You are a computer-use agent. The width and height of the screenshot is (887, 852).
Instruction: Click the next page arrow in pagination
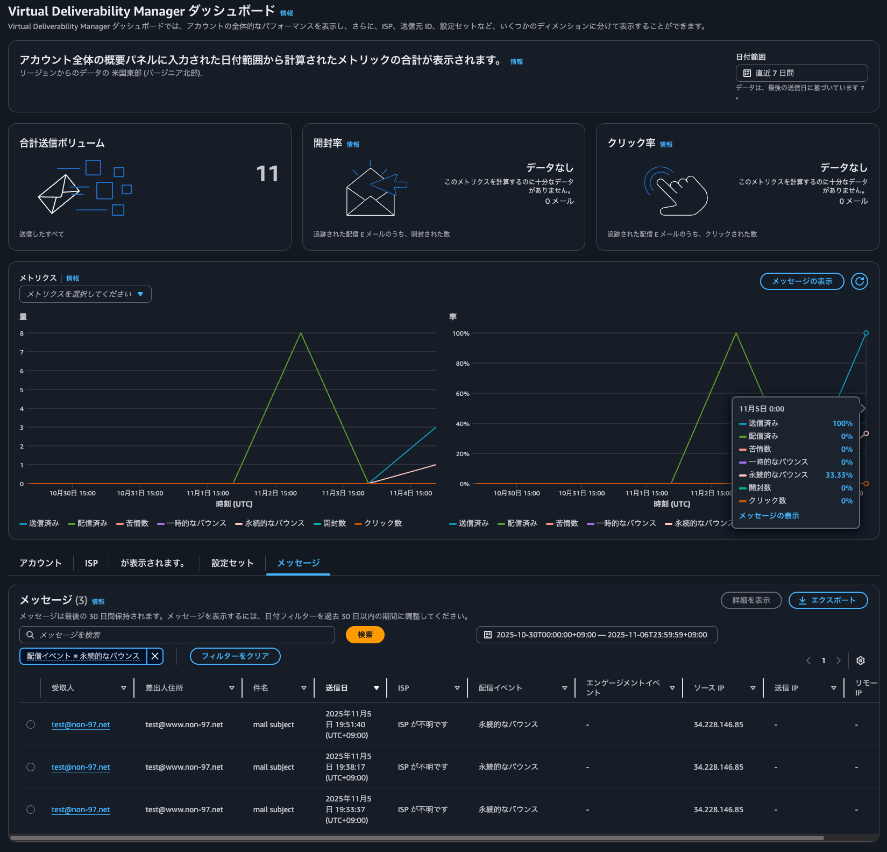coord(839,661)
